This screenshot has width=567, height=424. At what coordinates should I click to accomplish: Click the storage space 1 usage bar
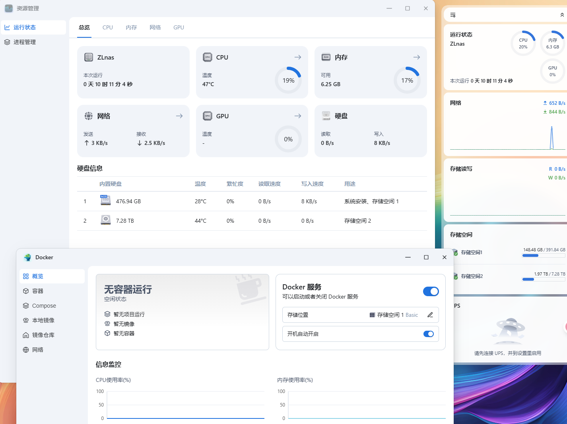pos(543,256)
